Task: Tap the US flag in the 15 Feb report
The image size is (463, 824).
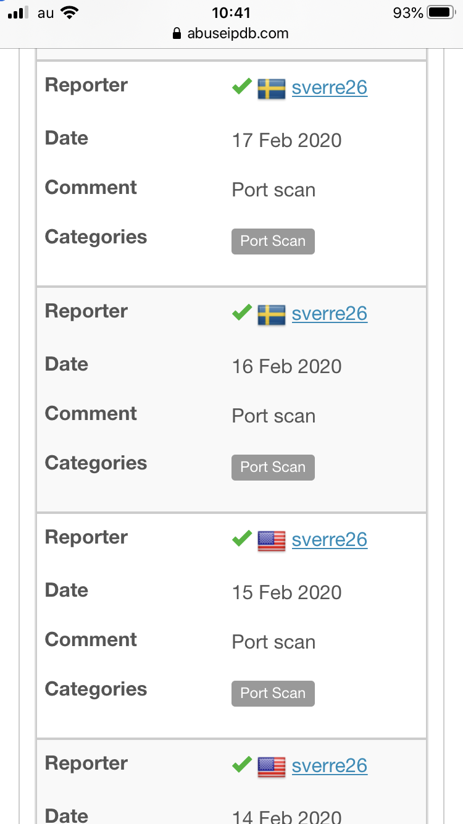Action: coord(271,541)
